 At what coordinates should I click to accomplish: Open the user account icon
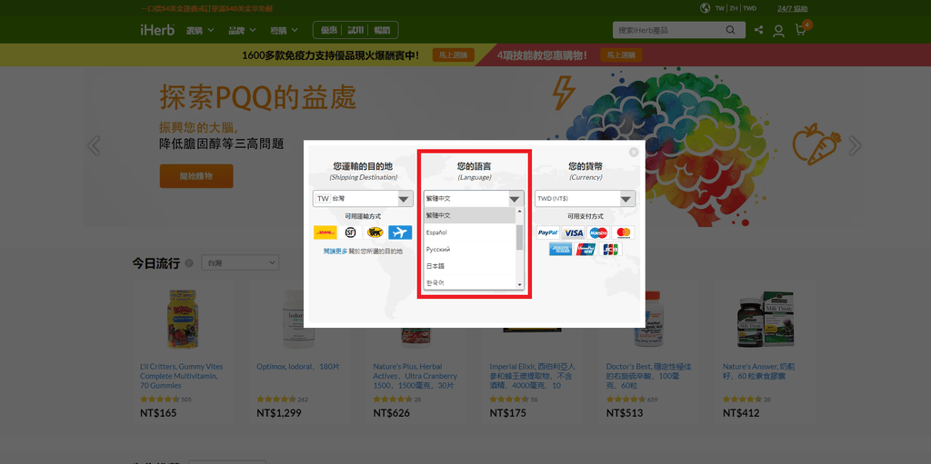778,31
